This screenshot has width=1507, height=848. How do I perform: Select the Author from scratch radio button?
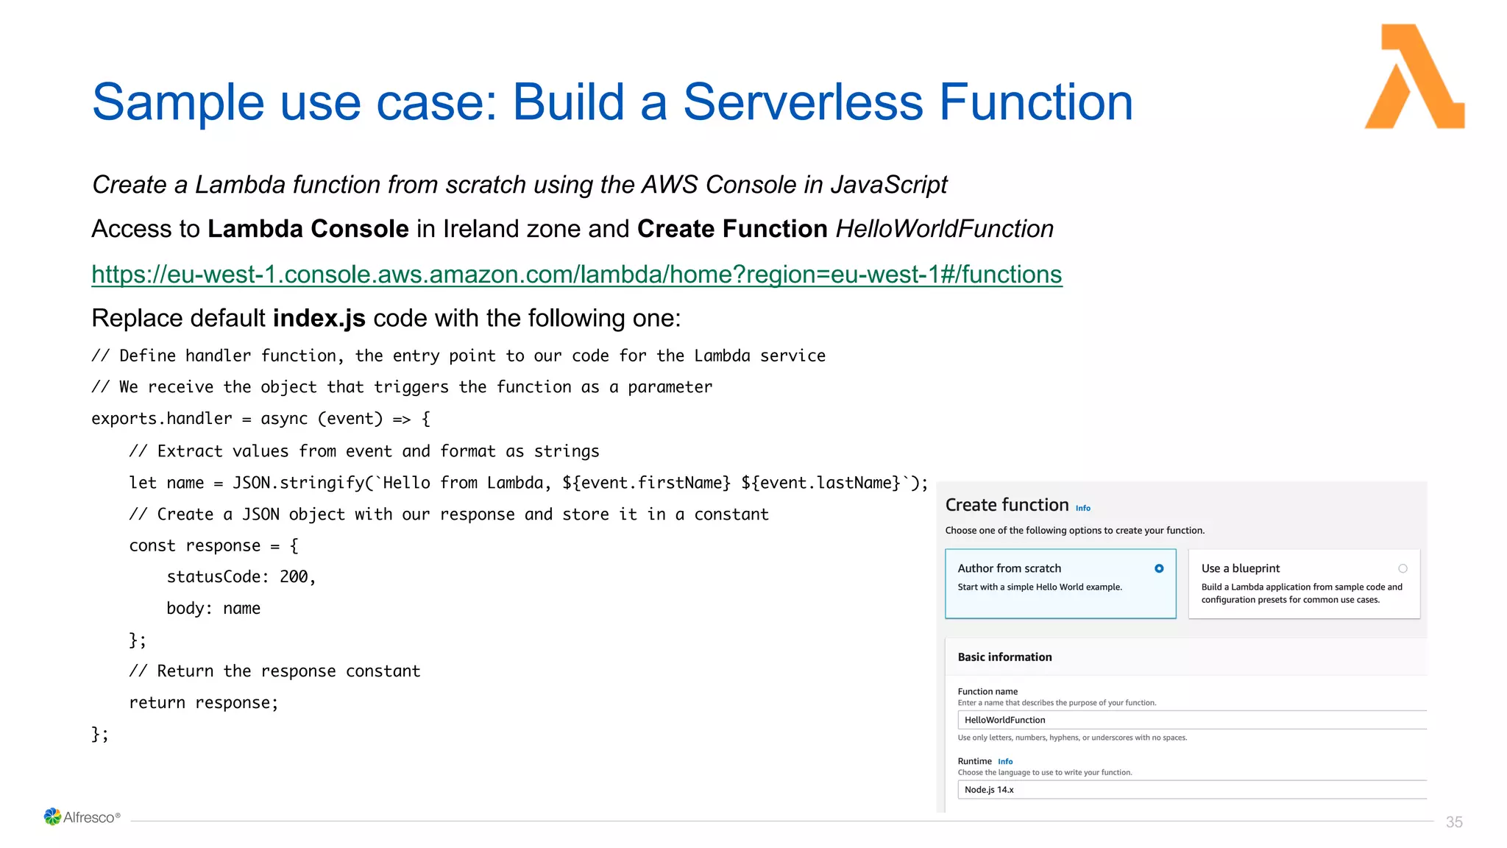tap(1159, 568)
